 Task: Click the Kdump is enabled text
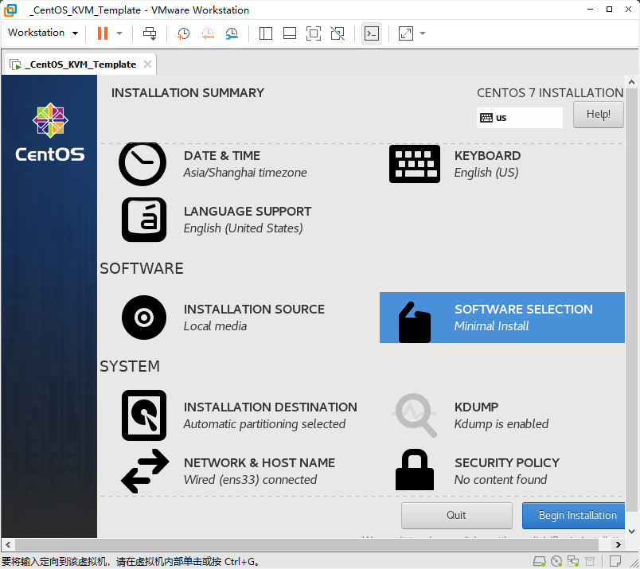point(501,423)
